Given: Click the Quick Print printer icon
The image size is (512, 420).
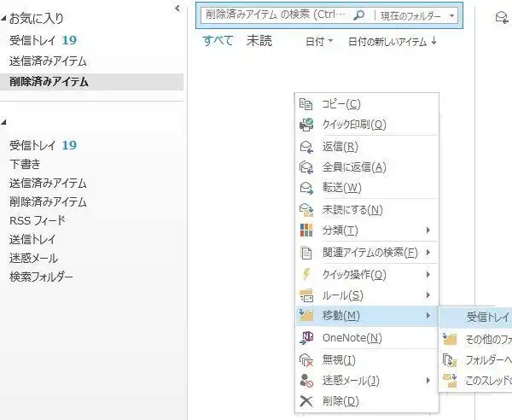Looking at the screenshot, I should click(306, 125).
